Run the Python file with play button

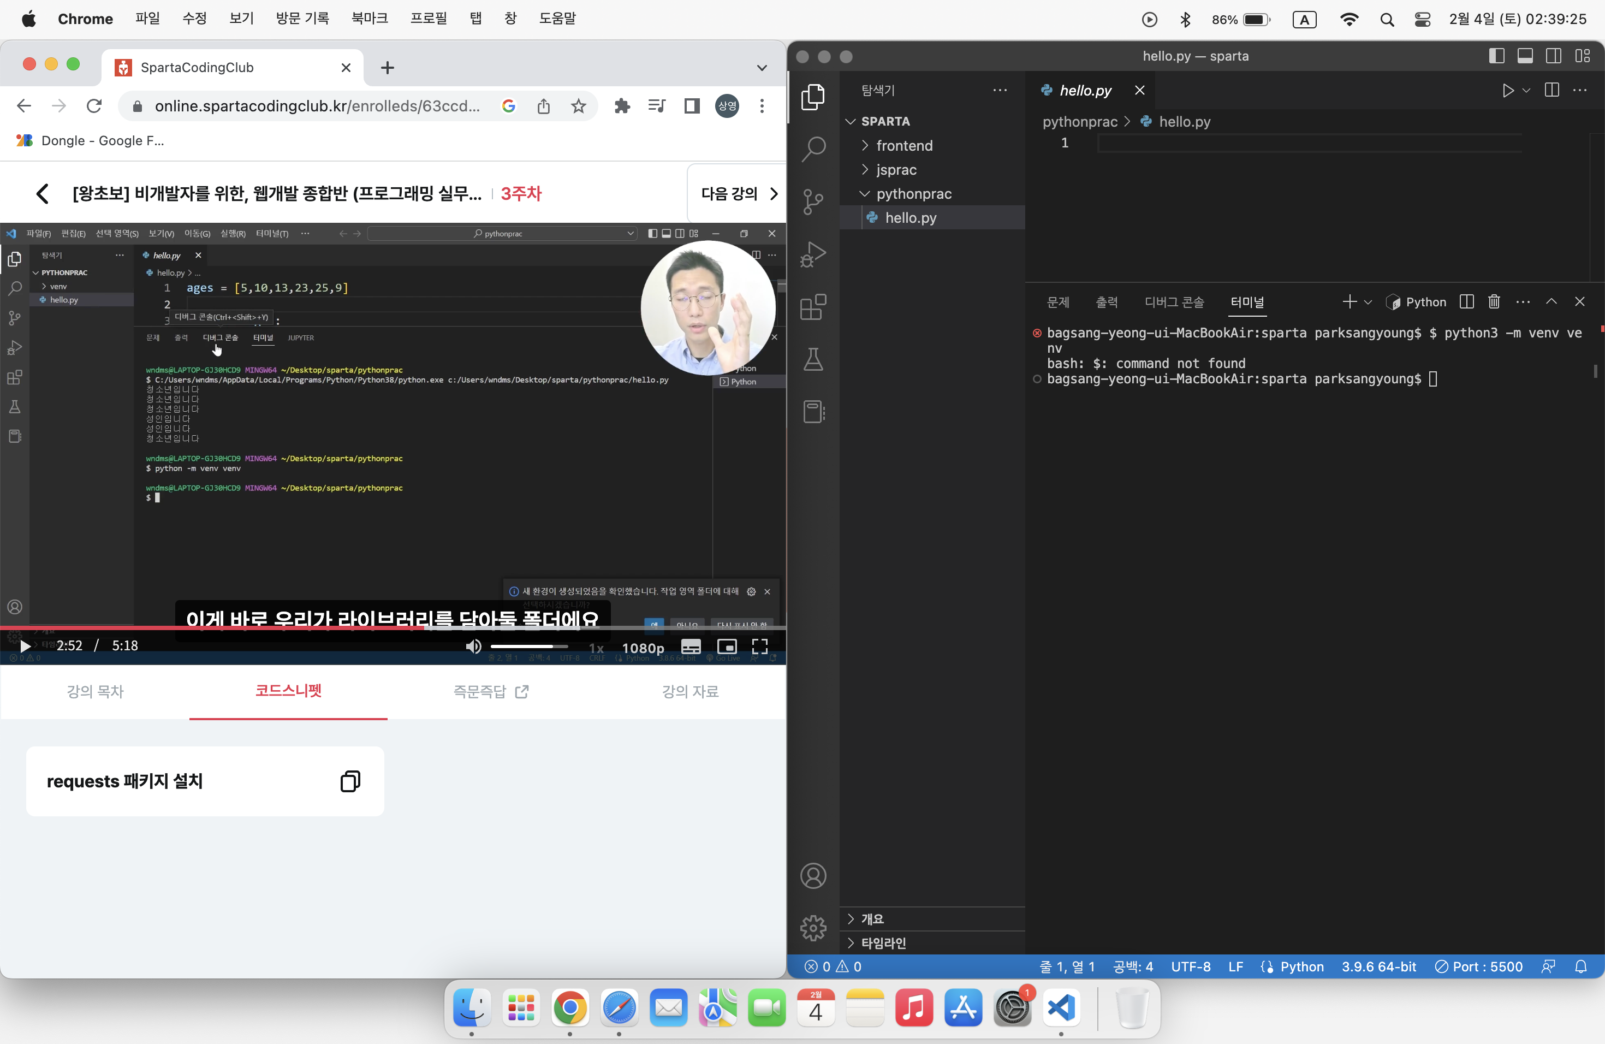tap(1508, 91)
